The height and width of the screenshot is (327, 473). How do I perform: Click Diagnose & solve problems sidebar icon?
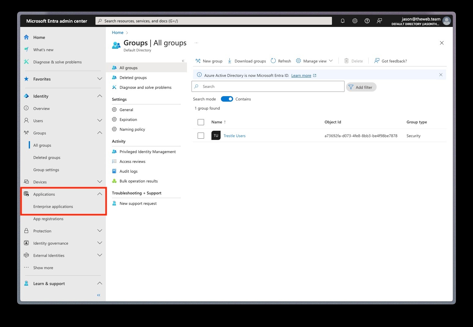pyautogui.click(x=26, y=62)
